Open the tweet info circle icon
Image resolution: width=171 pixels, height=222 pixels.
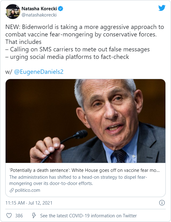pos(162,203)
